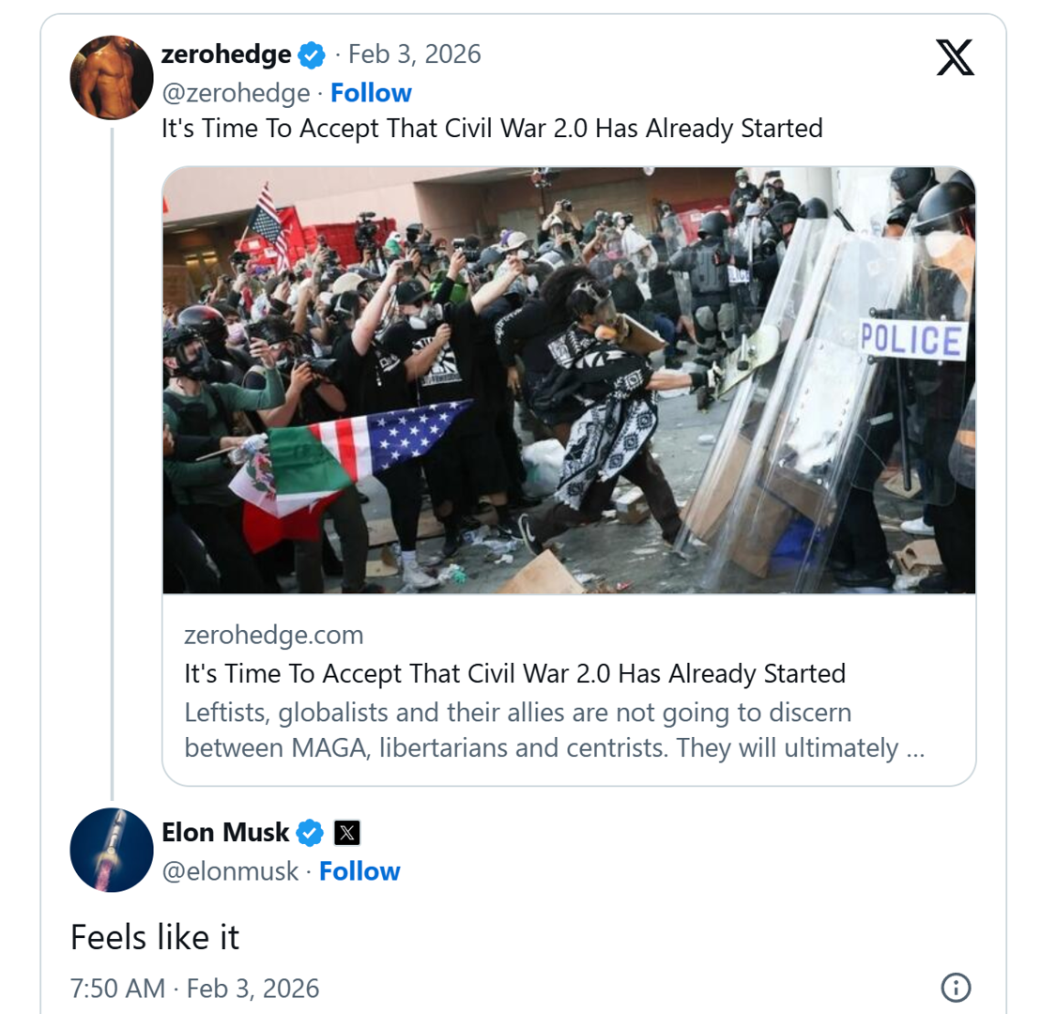Click the X logo in the top right
This screenshot has height=1014, width=1041.
click(956, 57)
